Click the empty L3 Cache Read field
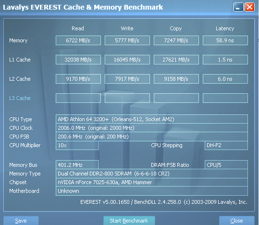Image resolution: width=259 pixels, height=225 pixels. (78, 98)
